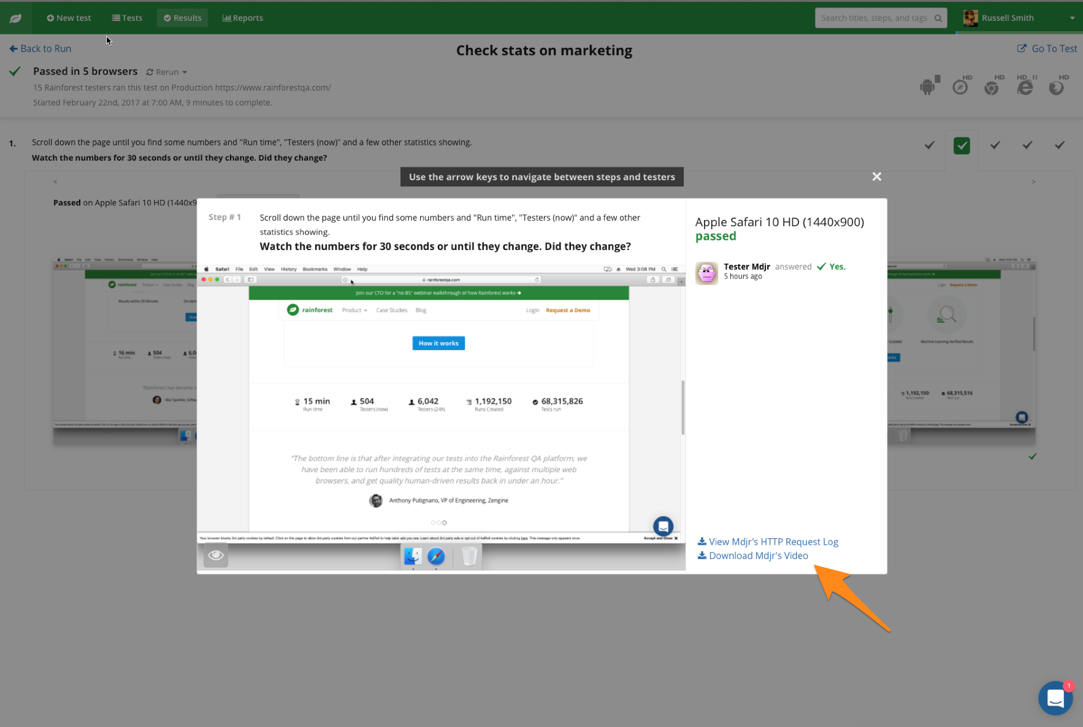Screen dimensions: 1083x727
Task: Click the magnifier search icon
Action: click(x=938, y=18)
